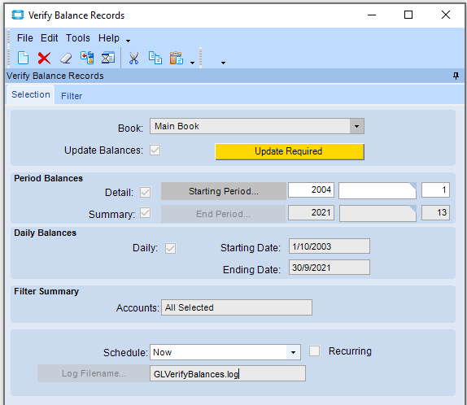Click the eraser clear icon
Screen dimensions: 467x405
[x=66, y=58]
